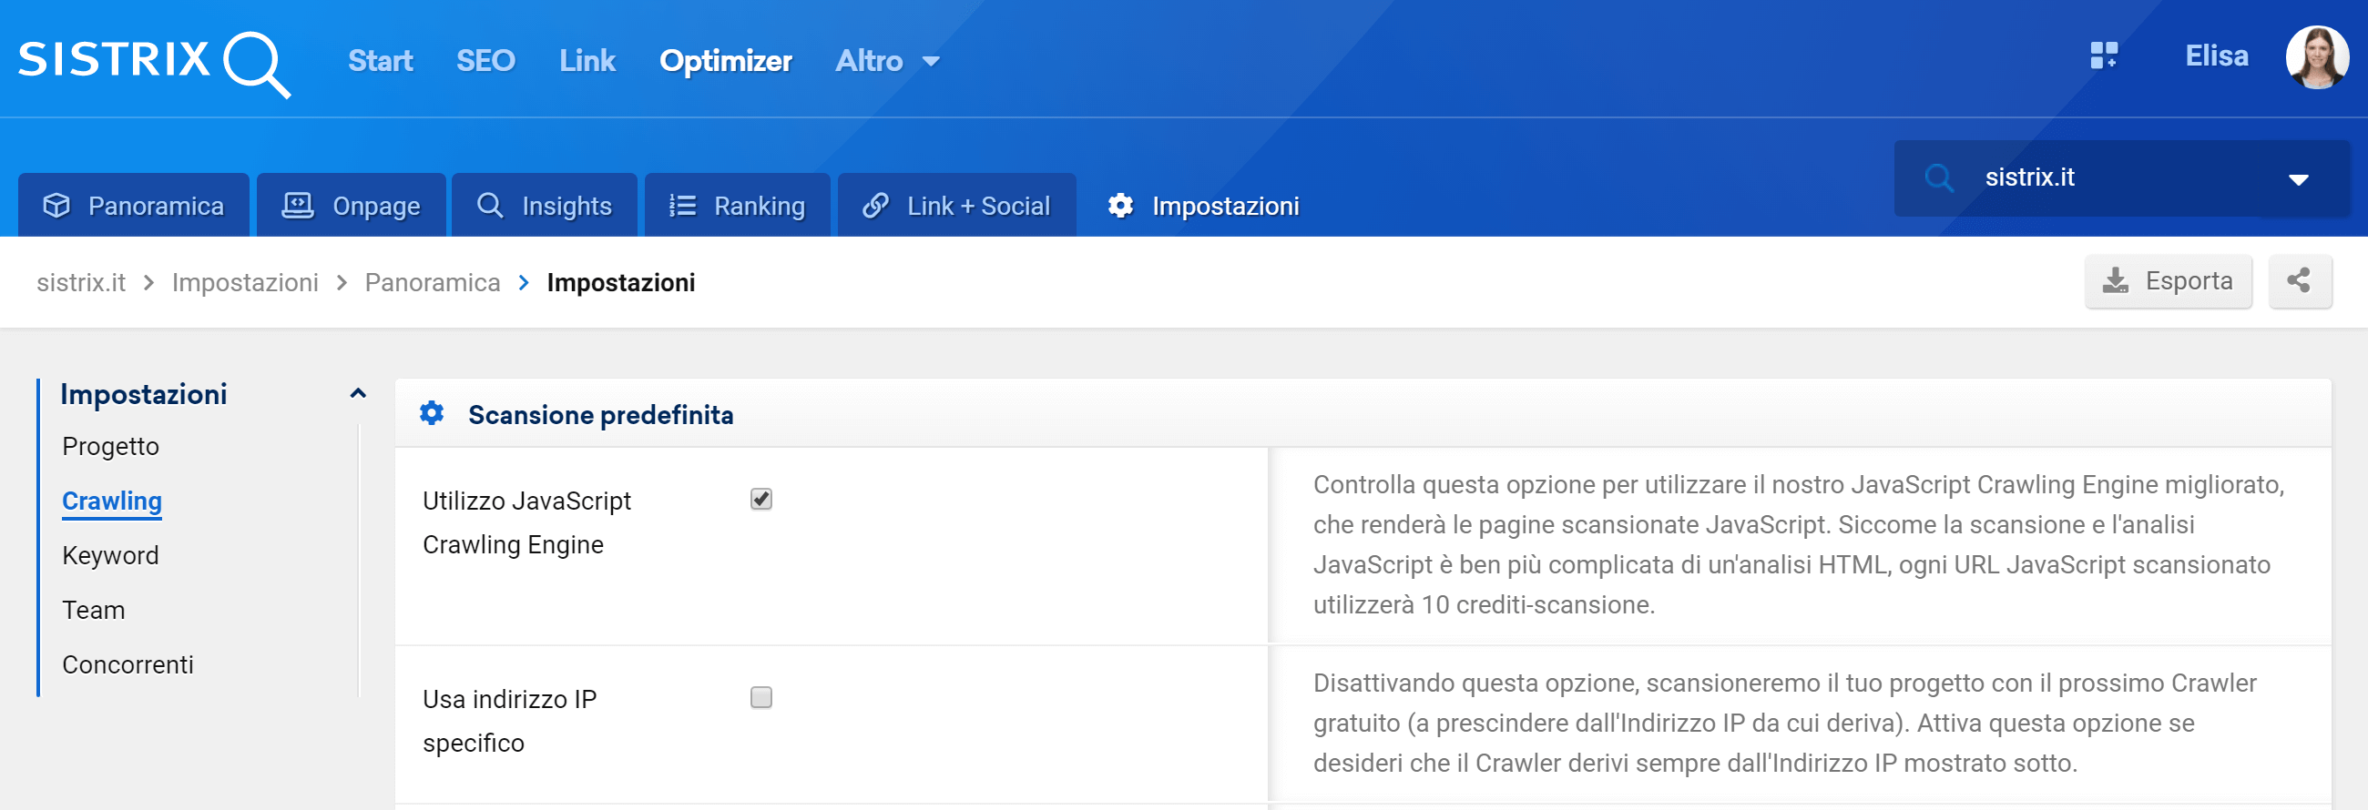Click the grey Impostazioni breadcrumb link
2368x810 pixels.
pos(244,283)
